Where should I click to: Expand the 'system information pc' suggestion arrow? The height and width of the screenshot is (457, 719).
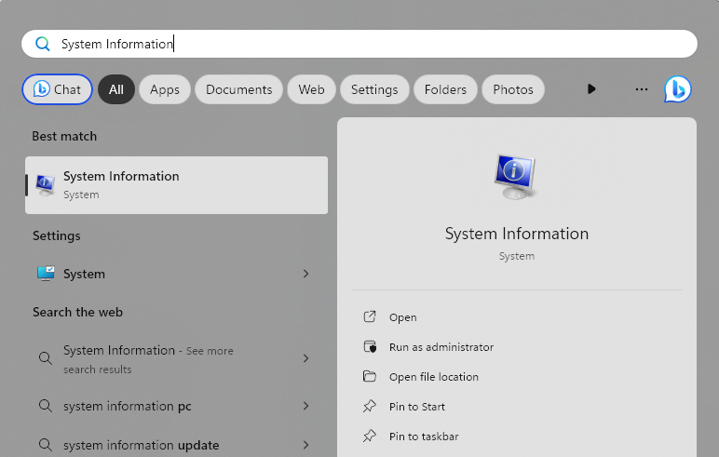(x=305, y=406)
